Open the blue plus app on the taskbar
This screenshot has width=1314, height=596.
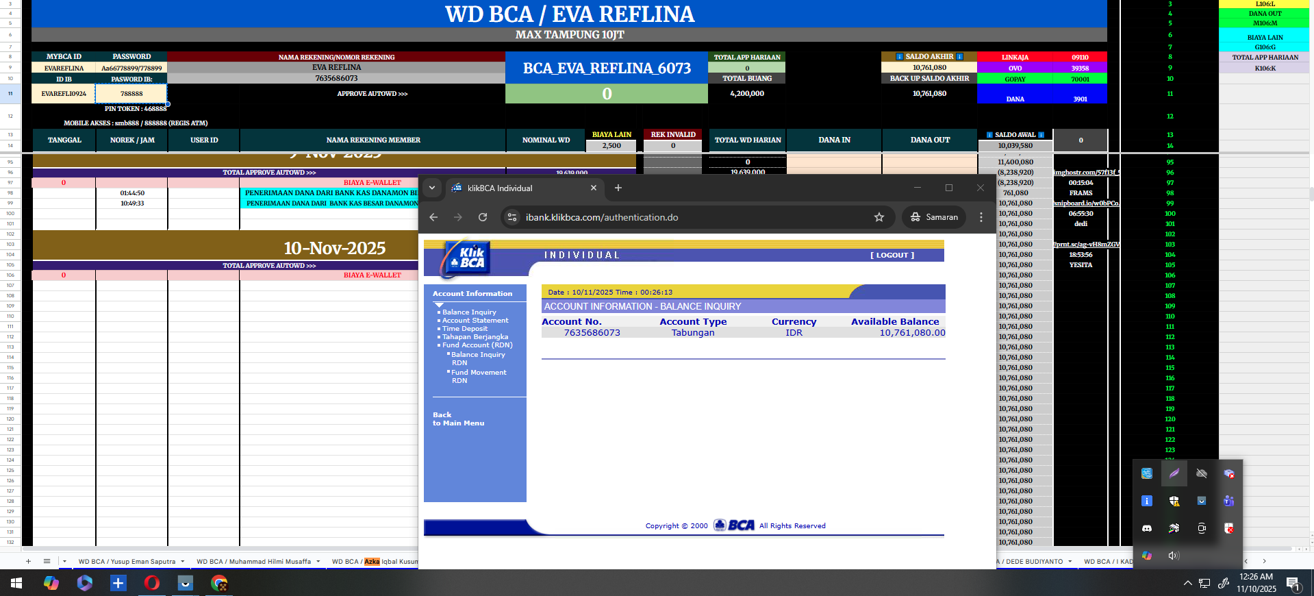click(x=118, y=583)
